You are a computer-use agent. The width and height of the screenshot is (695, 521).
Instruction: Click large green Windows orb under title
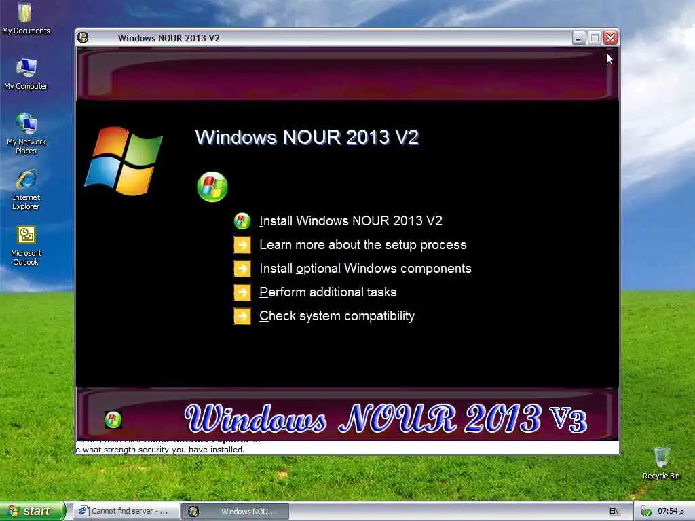(212, 187)
